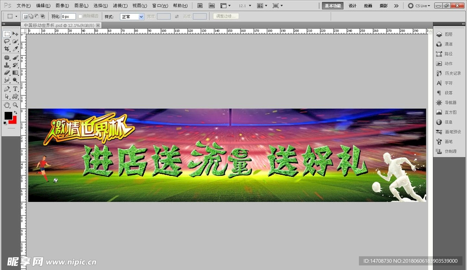Launch Bridge with the Br icon
The width and height of the screenshot is (467, 270).
pyautogui.click(x=200, y=5)
